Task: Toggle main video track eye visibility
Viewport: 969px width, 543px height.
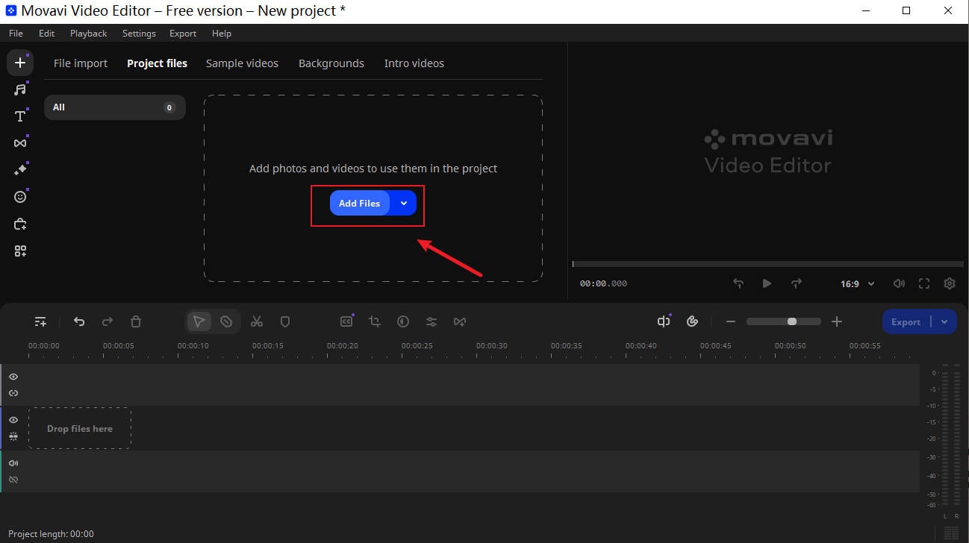Action: coord(13,420)
